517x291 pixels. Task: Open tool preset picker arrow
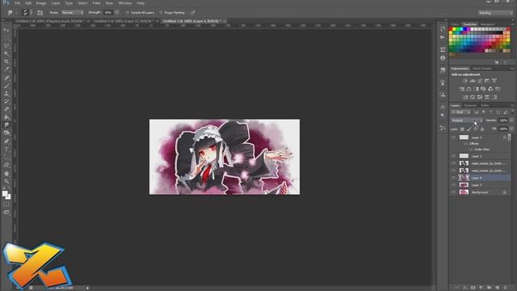(x=16, y=13)
